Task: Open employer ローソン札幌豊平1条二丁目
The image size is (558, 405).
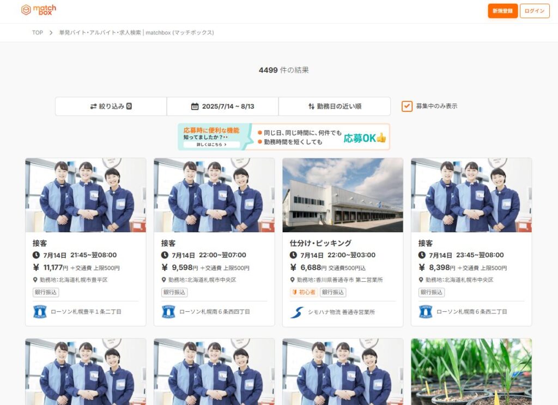Action: coord(86,312)
